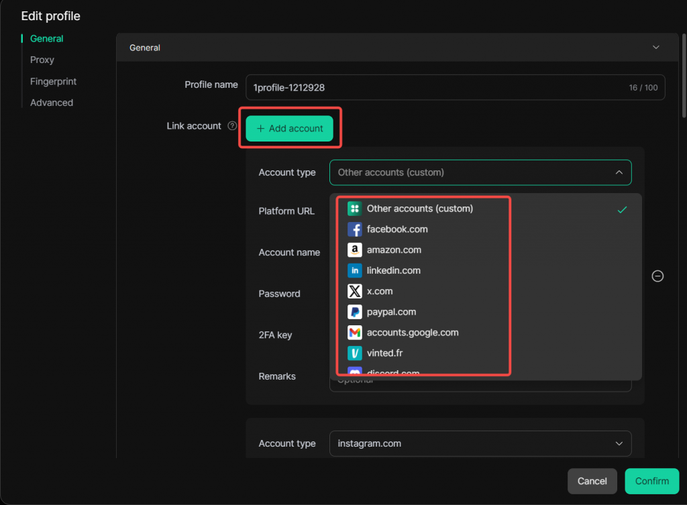This screenshot has width=687, height=505.
Task: Pick linkedin.com from the account types
Action: click(x=393, y=271)
